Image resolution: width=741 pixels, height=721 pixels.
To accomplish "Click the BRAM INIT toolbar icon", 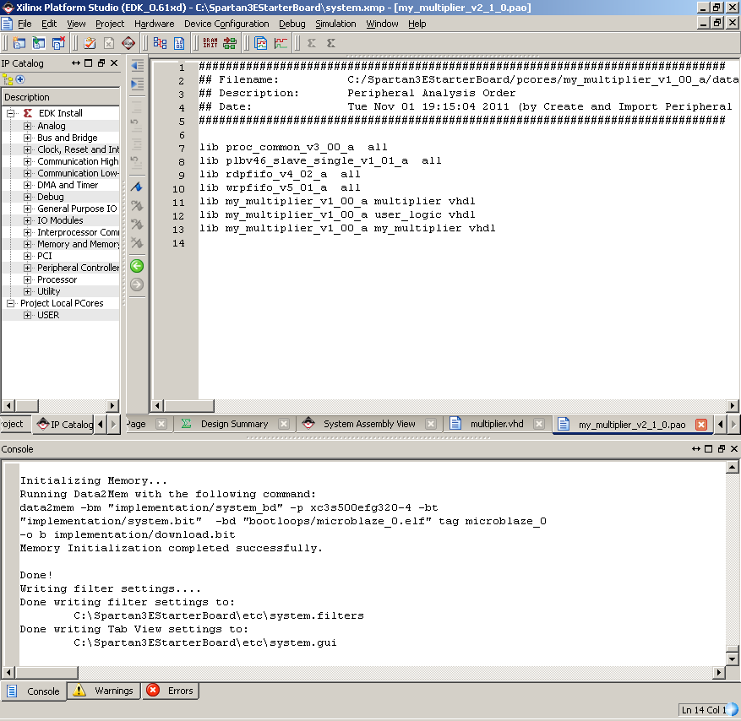I will [210, 43].
